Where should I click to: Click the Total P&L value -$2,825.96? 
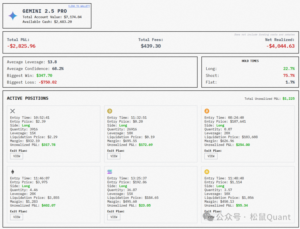[x=21, y=46]
